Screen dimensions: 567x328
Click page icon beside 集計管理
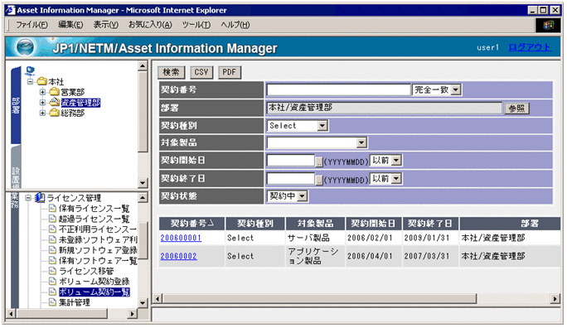(52, 302)
